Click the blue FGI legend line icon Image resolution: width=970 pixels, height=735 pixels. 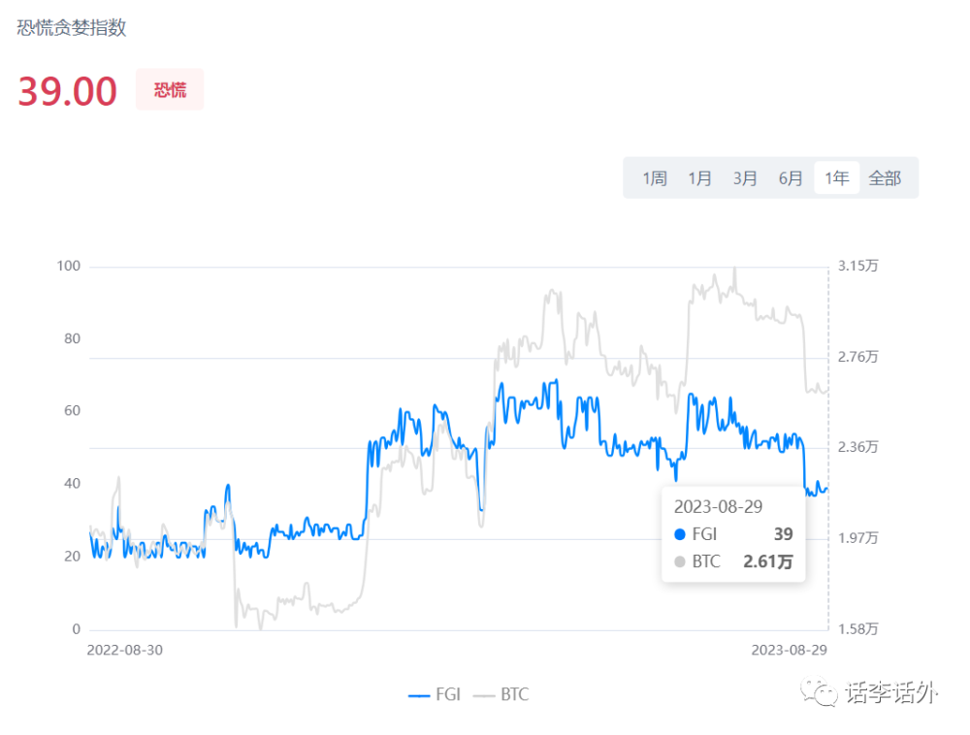(x=419, y=696)
